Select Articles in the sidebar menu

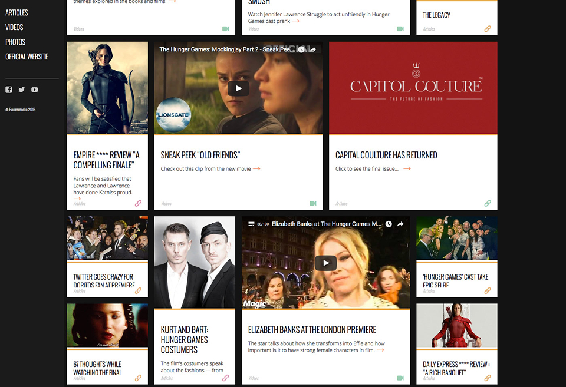(x=17, y=12)
